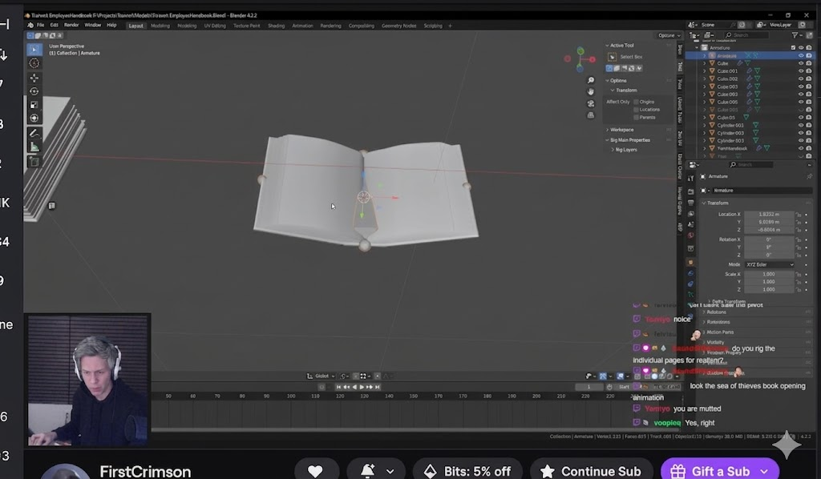The image size is (821, 479).
Task: Open the outliner filter funnel
Action: click(795, 35)
